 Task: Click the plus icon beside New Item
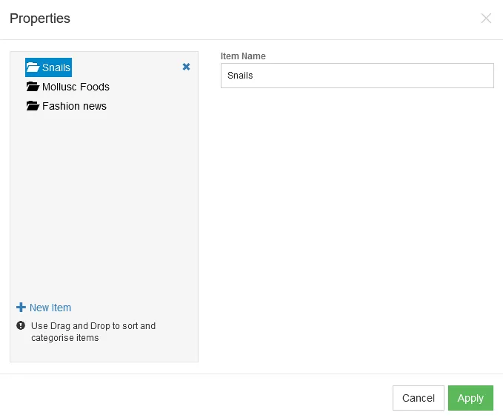pos(21,308)
